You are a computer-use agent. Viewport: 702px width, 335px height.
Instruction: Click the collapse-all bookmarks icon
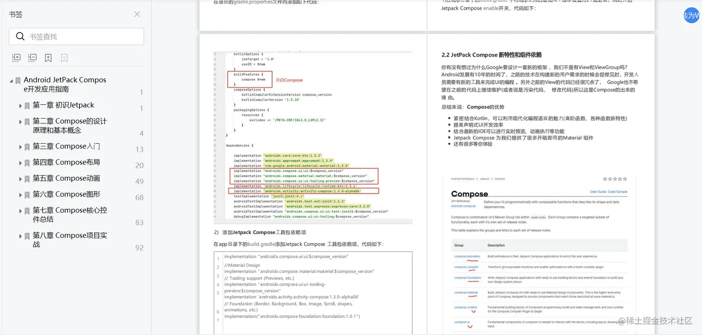pos(32,58)
